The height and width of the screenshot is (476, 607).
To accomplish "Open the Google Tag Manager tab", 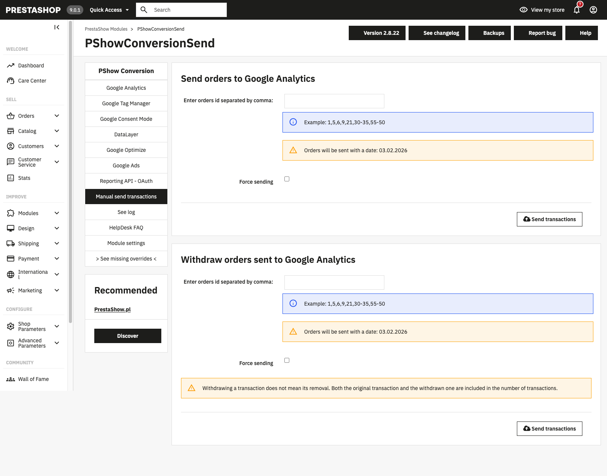I will (126, 103).
